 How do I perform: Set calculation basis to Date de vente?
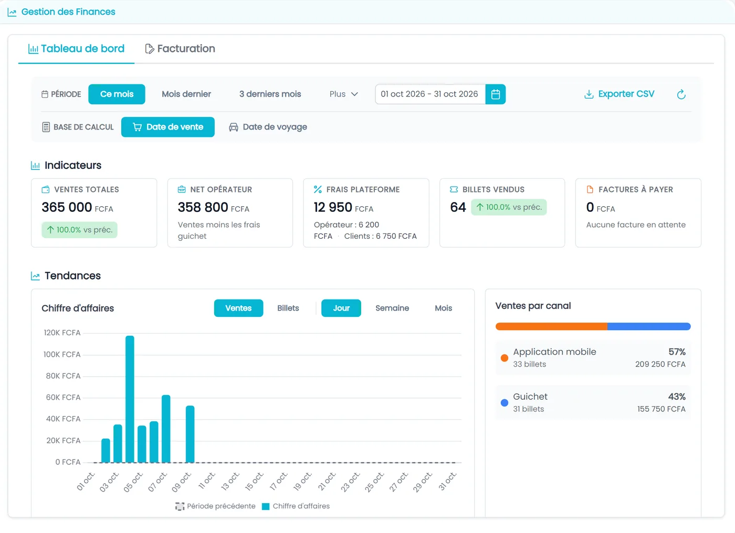[x=168, y=127]
